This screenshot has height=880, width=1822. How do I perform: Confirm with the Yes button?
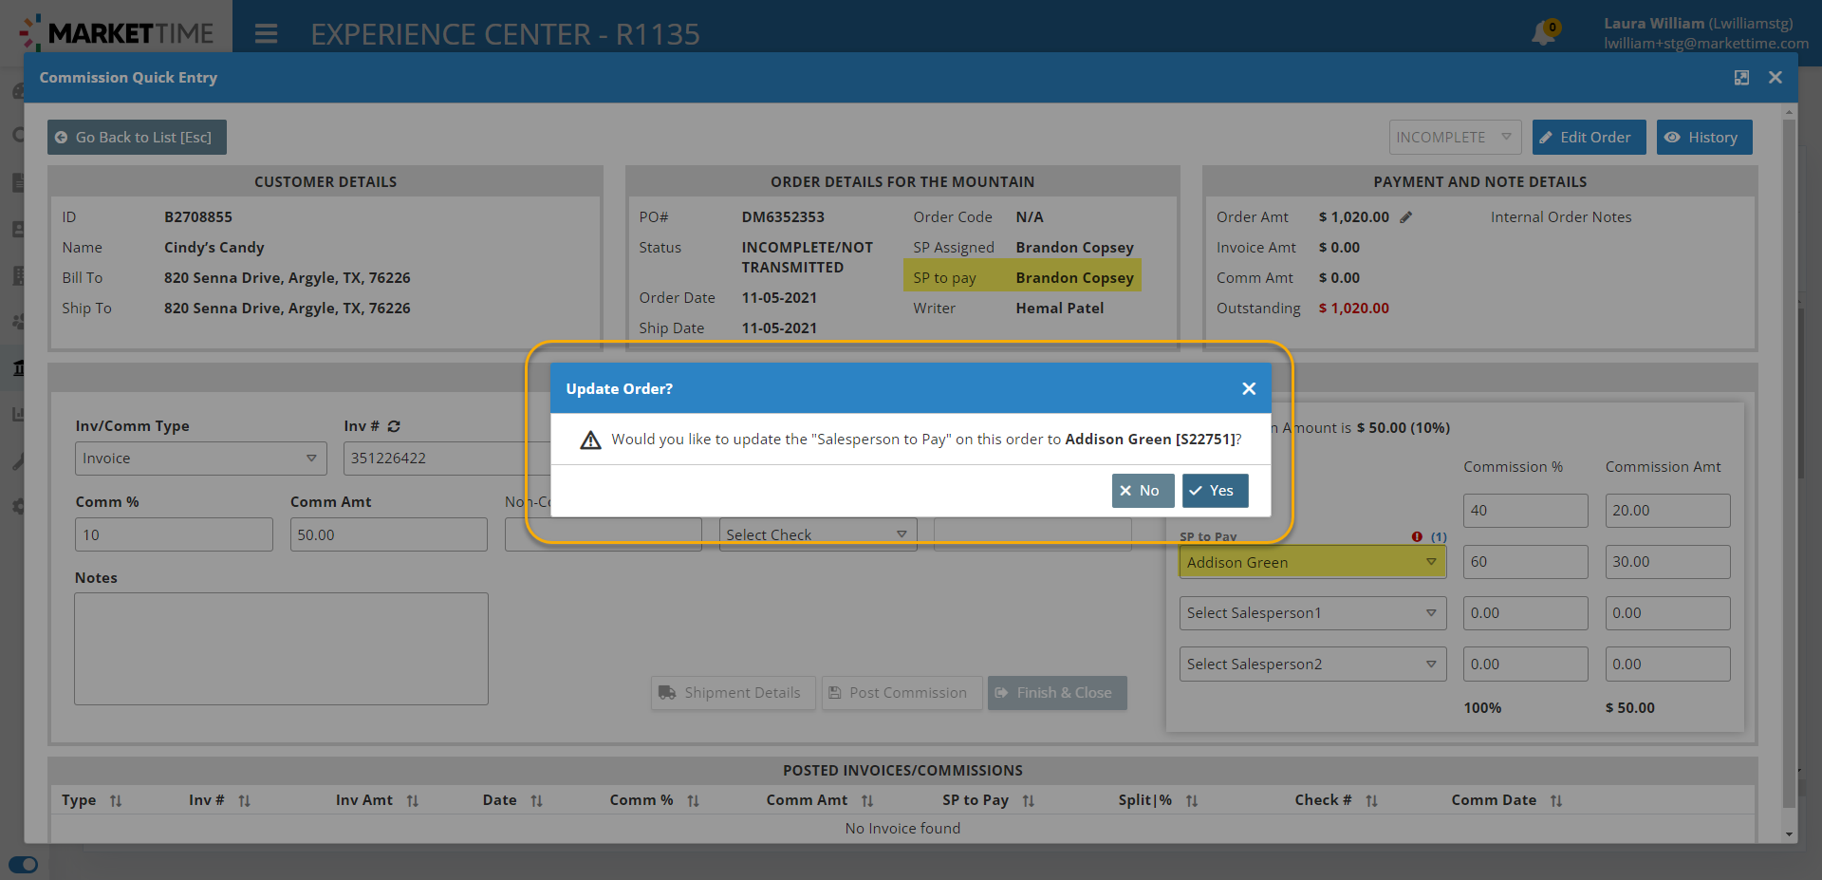click(x=1215, y=491)
